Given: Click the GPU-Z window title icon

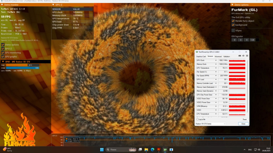Looking at the screenshot, I should (x=197, y=52).
